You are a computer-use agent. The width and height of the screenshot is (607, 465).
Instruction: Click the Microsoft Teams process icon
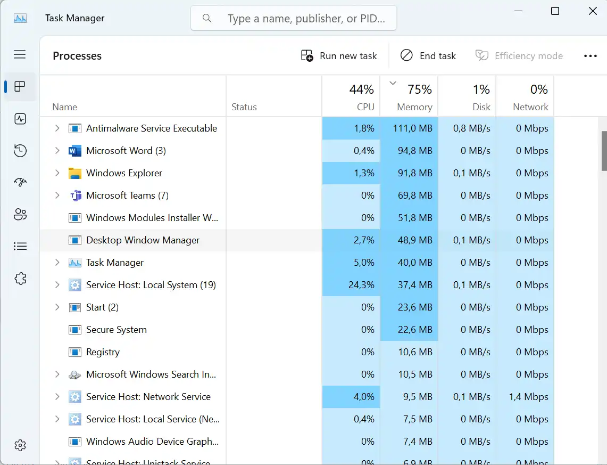click(x=76, y=195)
